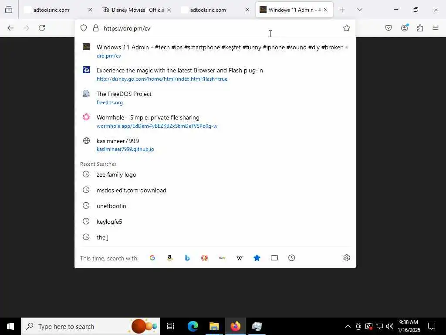
Task: Select recent search keylogfe5
Action: pyautogui.click(x=215, y=221)
